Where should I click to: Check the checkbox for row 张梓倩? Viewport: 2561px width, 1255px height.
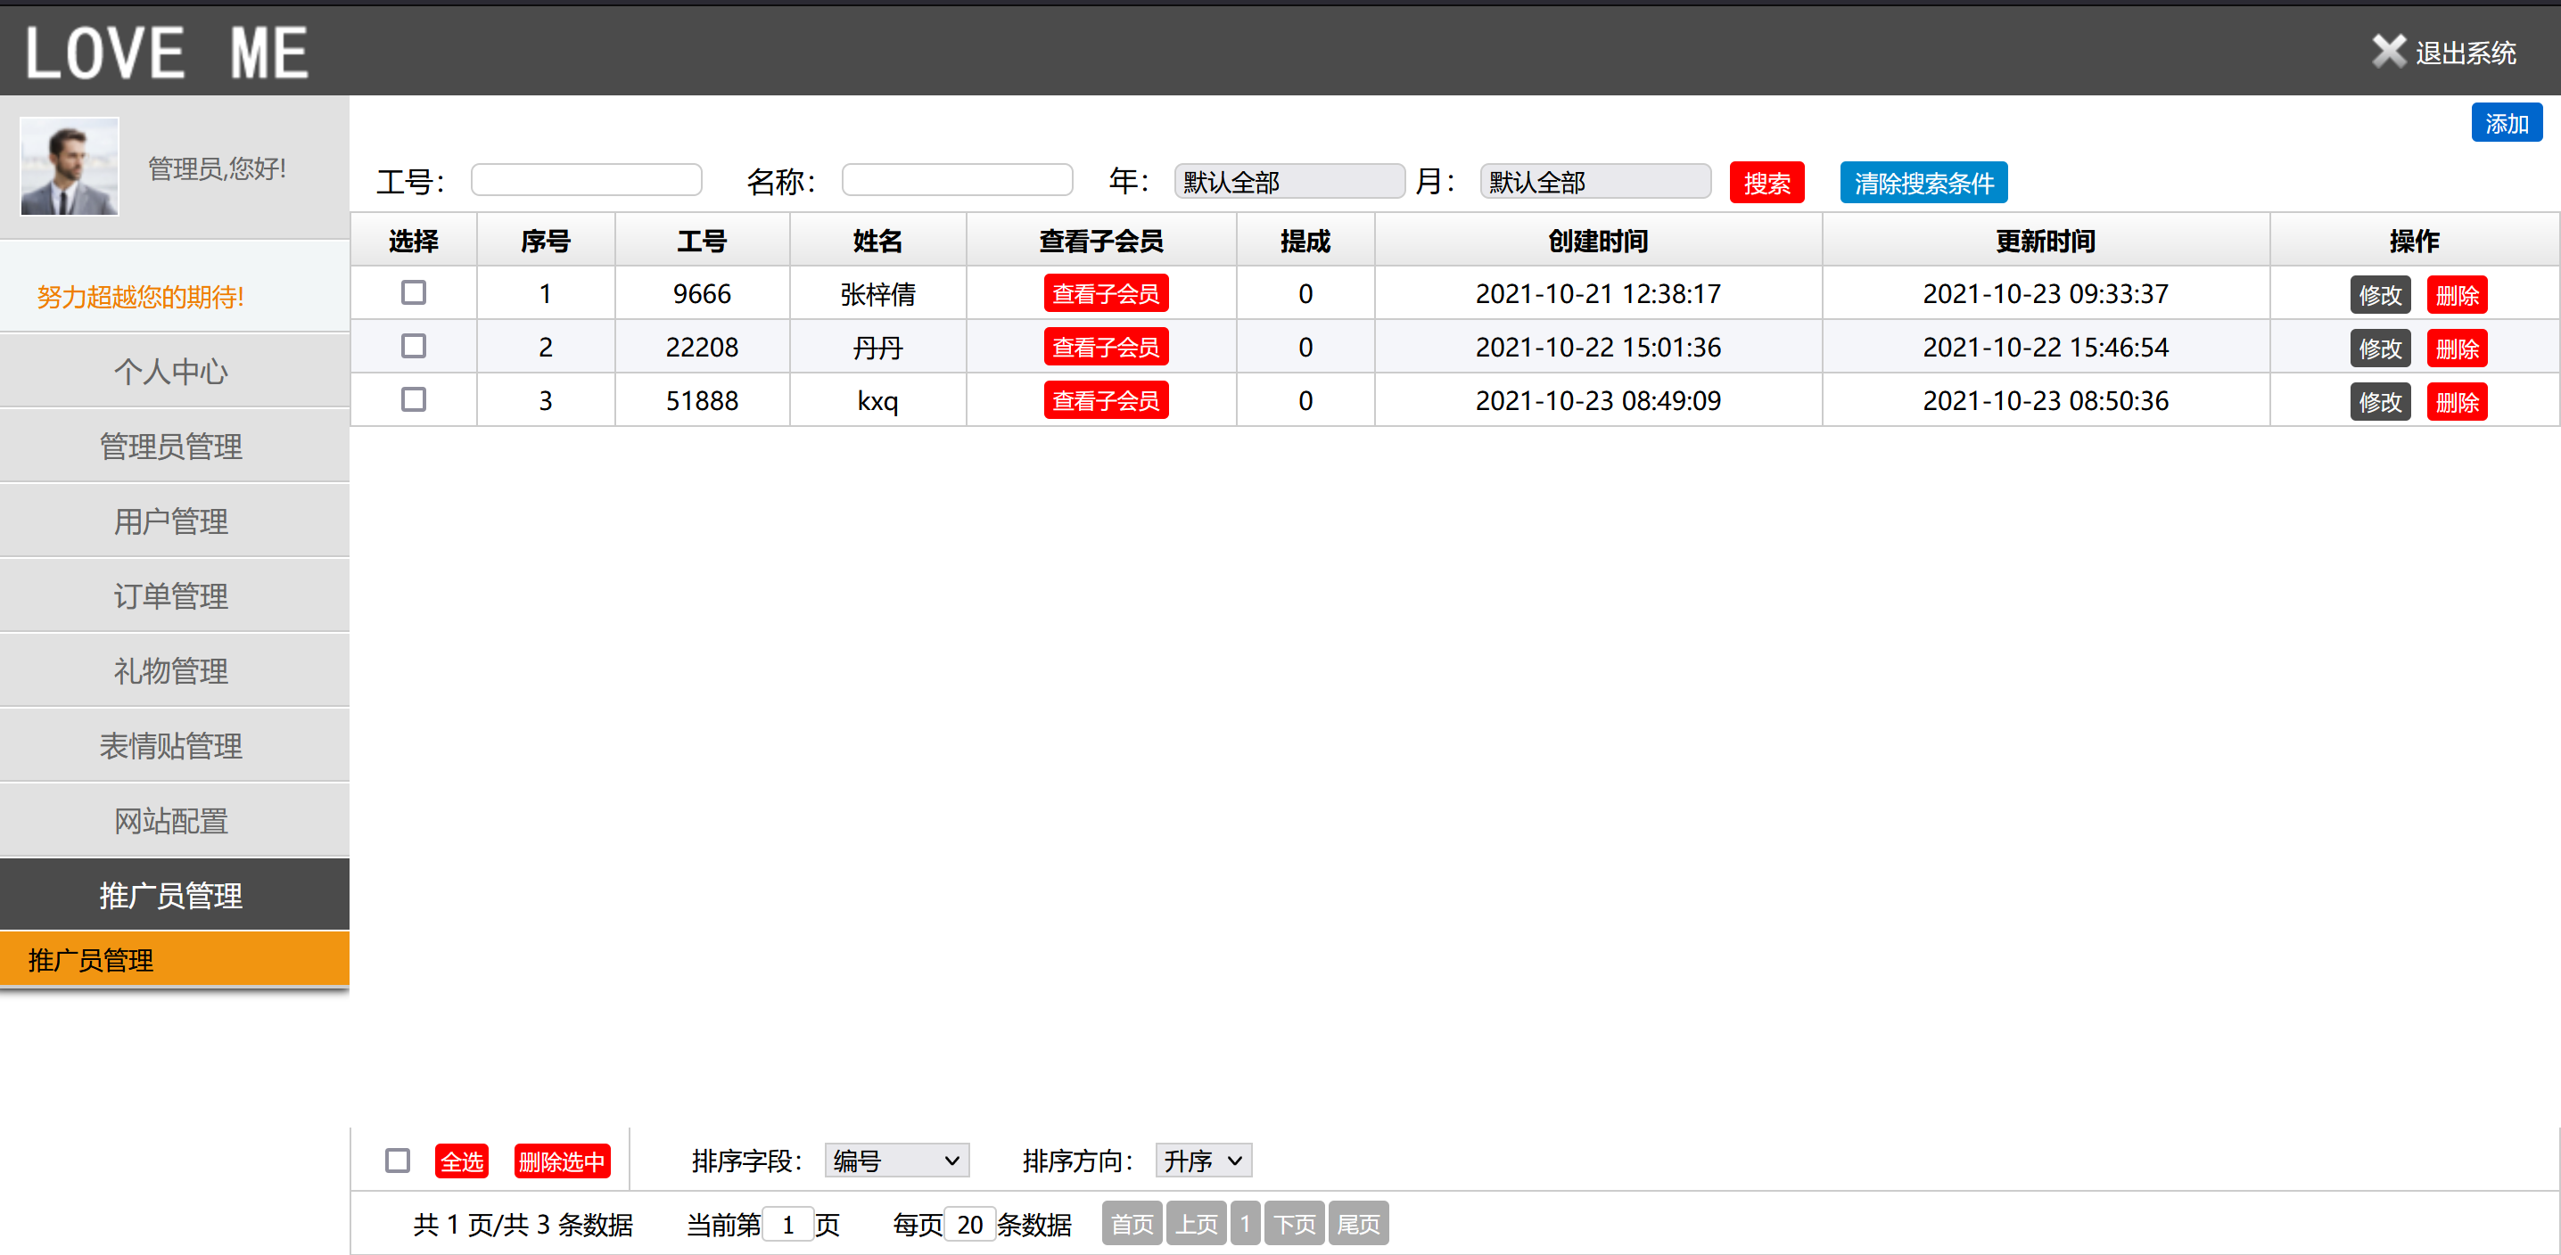414,293
